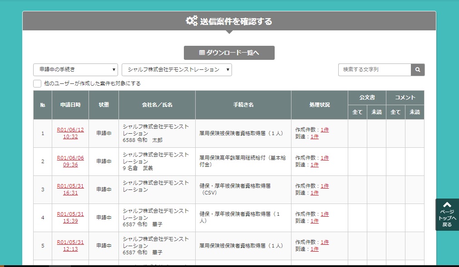Click the page-top return arrow button
This screenshot has height=267, width=459.
(447, 214)
